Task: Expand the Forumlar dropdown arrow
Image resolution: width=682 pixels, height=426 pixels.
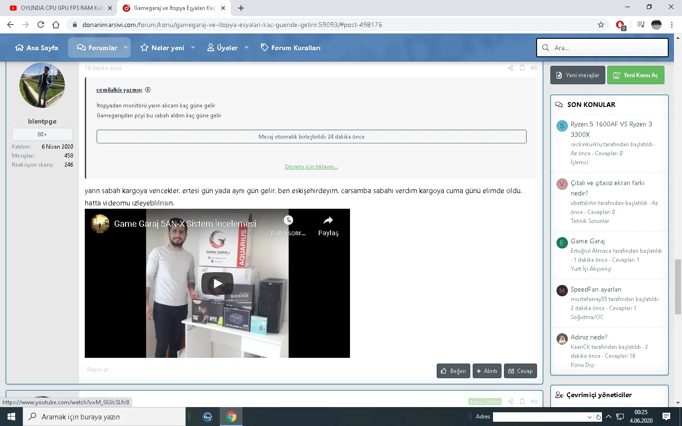Action: 126,48
